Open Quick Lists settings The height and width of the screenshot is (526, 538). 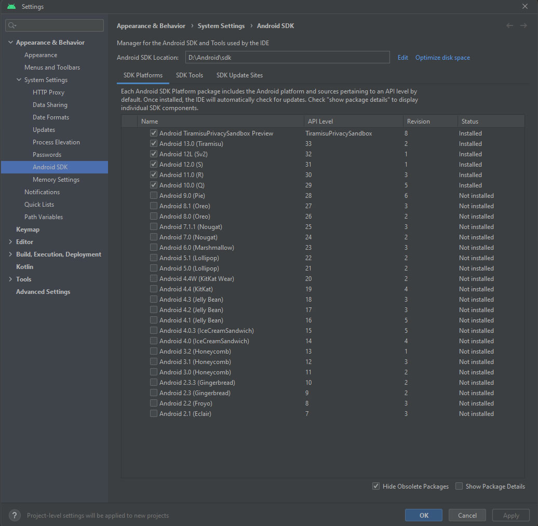click(x=39, y=205)
